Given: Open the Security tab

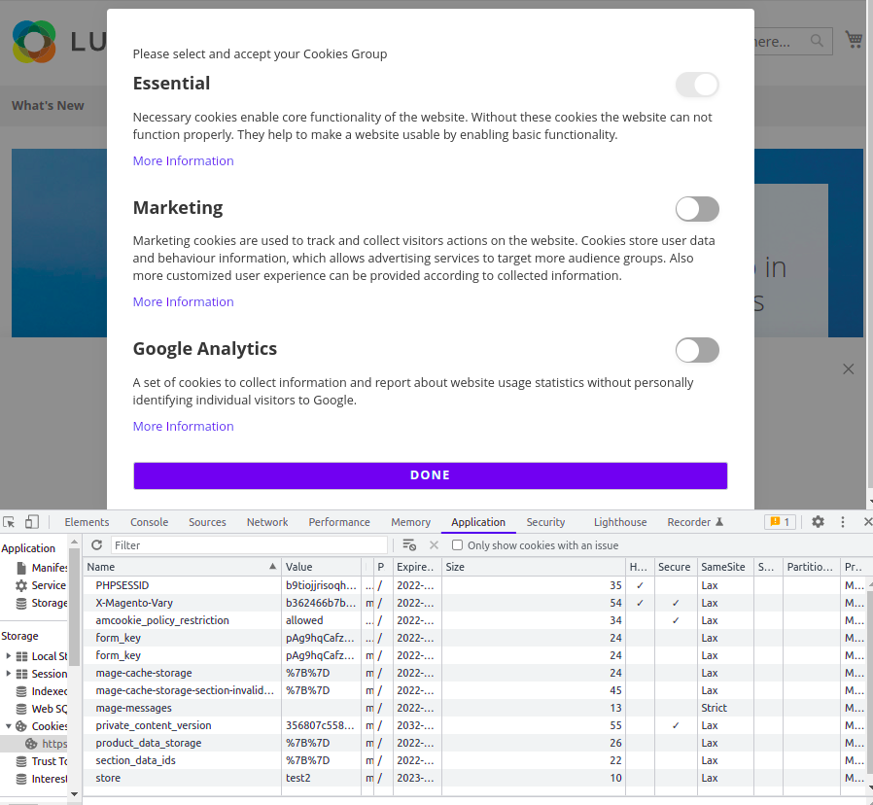Looking at the screenshot, I should click(545, 522).
